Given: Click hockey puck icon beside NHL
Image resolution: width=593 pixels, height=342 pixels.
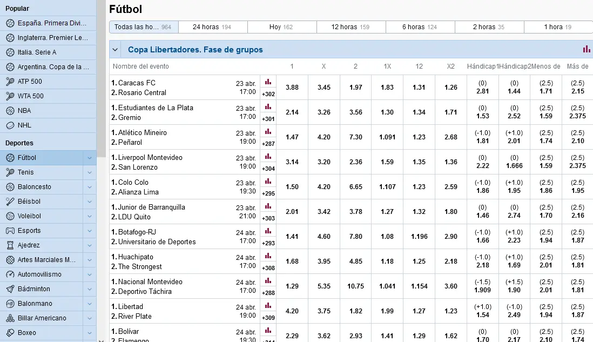Looking at the screenshot, I should (10, 125).
